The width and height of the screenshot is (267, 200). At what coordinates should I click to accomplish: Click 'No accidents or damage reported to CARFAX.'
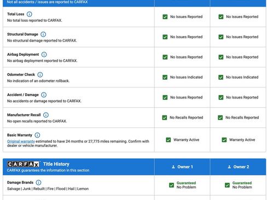pyautogui.click(x=44, y=101)
